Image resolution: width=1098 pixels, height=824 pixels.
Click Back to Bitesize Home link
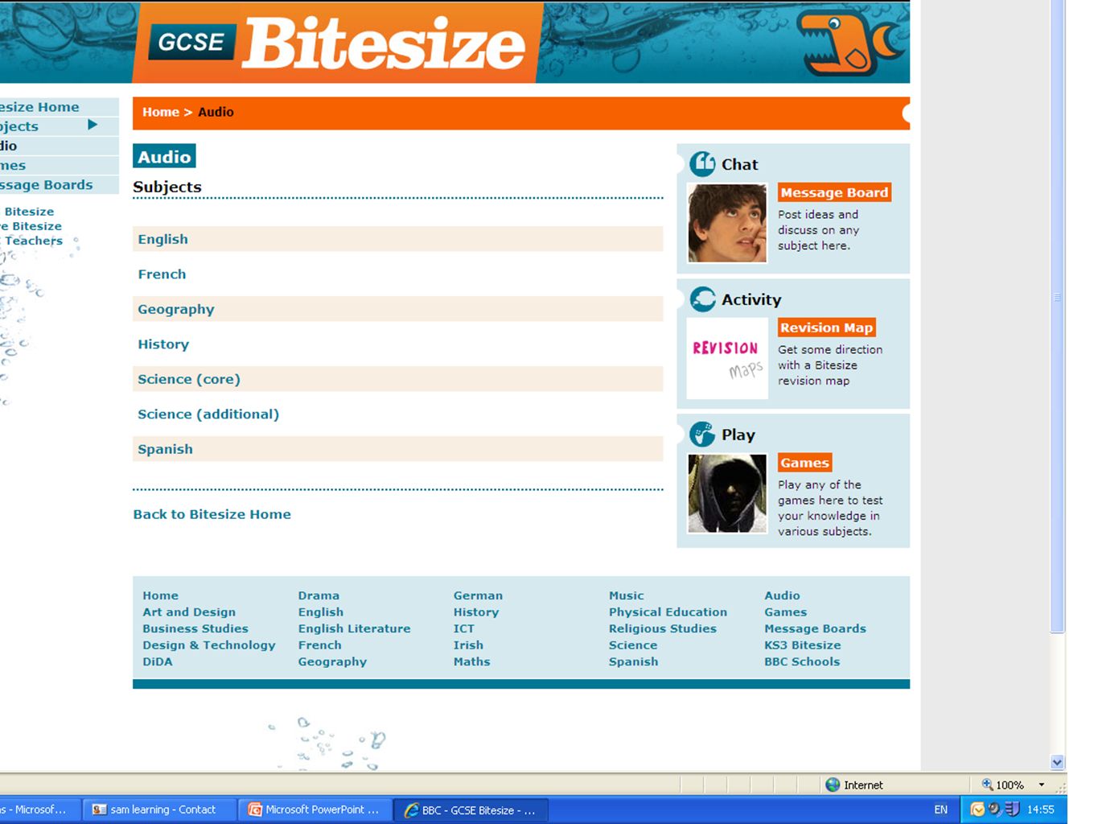(x=212, y=514)
